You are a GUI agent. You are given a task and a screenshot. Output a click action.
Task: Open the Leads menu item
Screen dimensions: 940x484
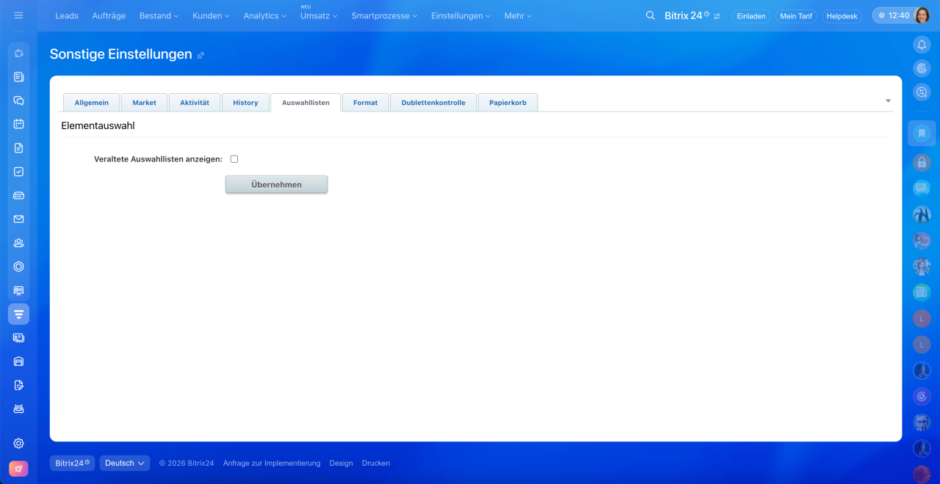tap(67, 15)
